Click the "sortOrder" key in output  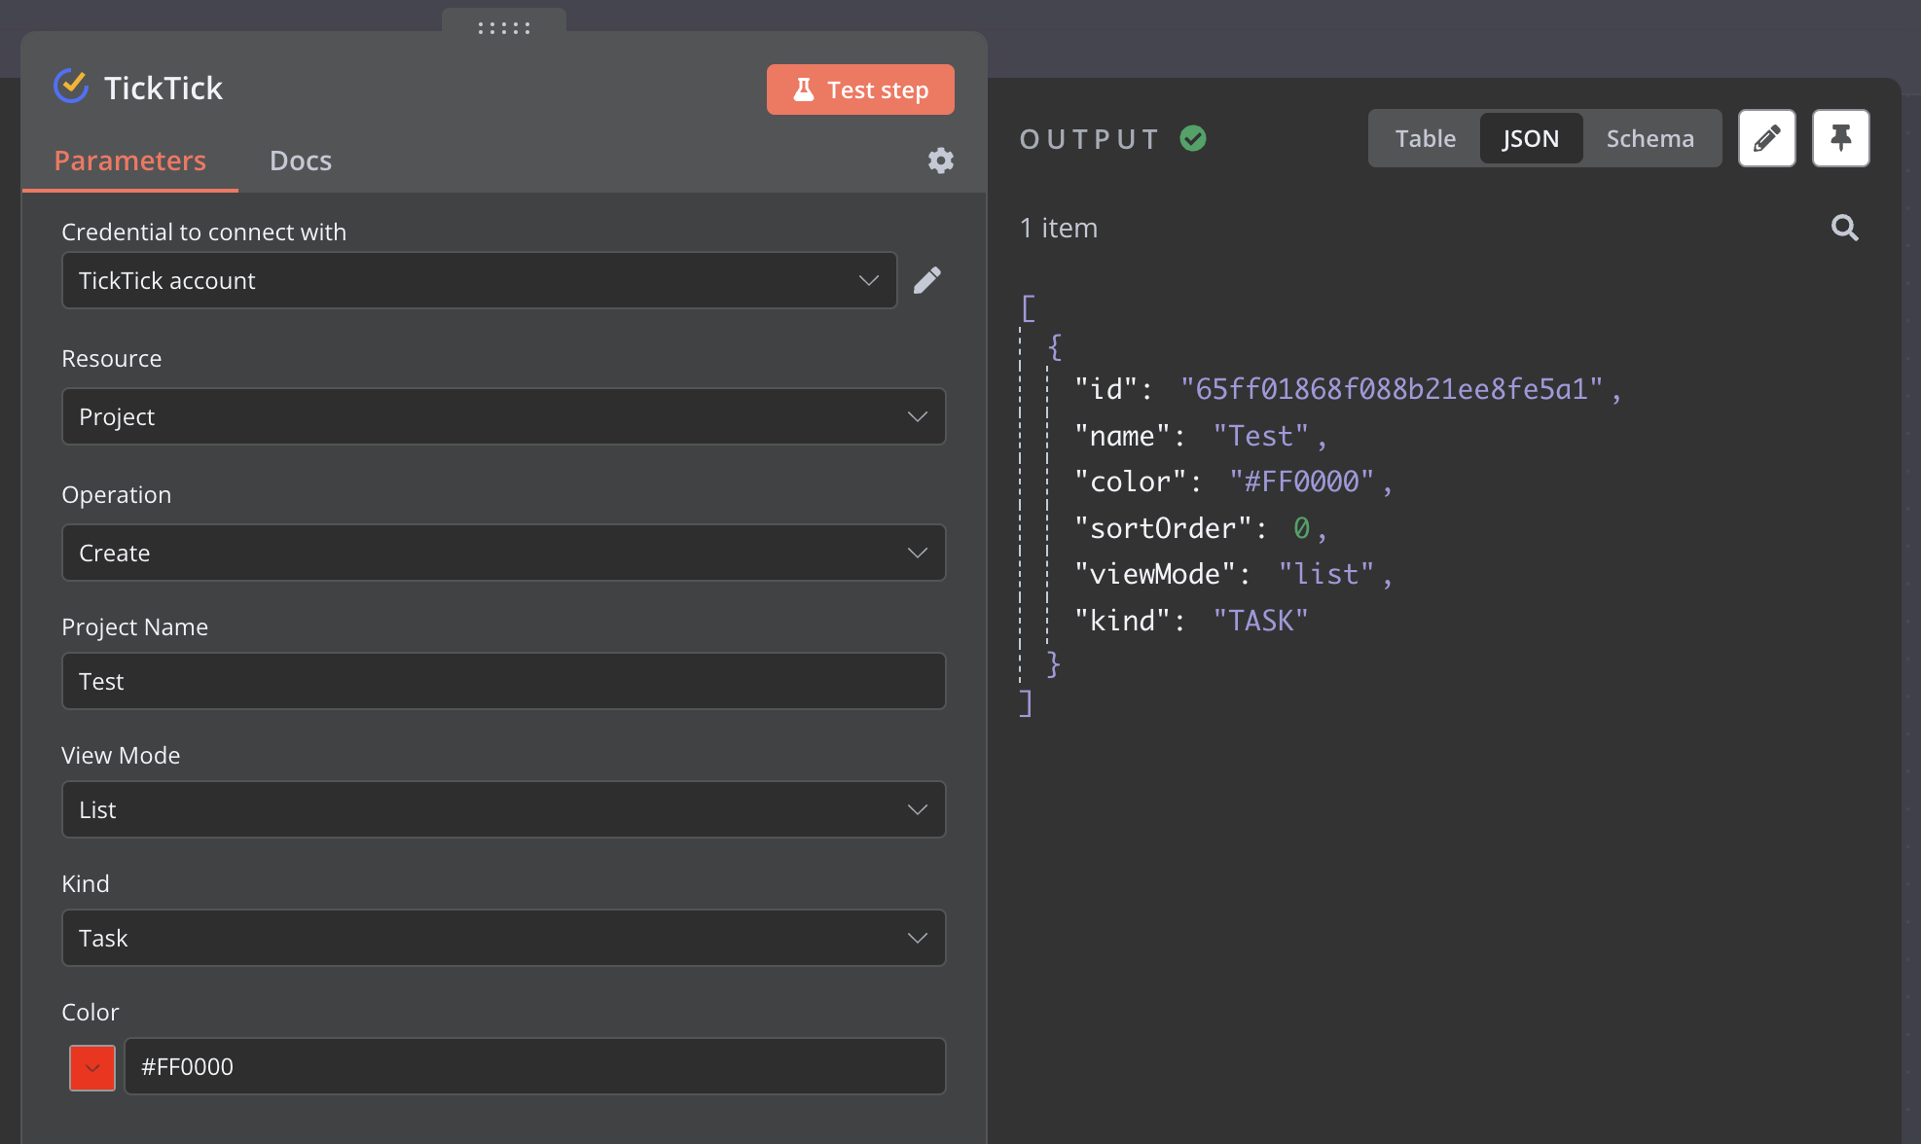(1163, 528)
